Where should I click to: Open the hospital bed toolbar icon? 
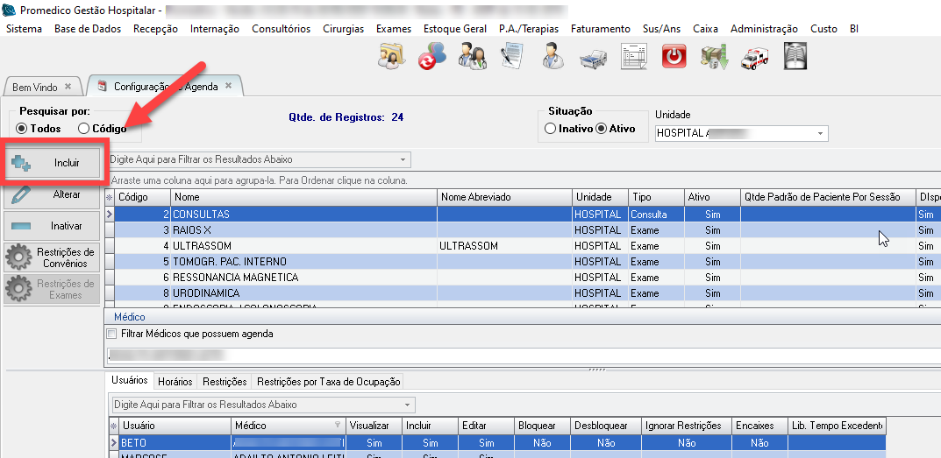(593, 57)
